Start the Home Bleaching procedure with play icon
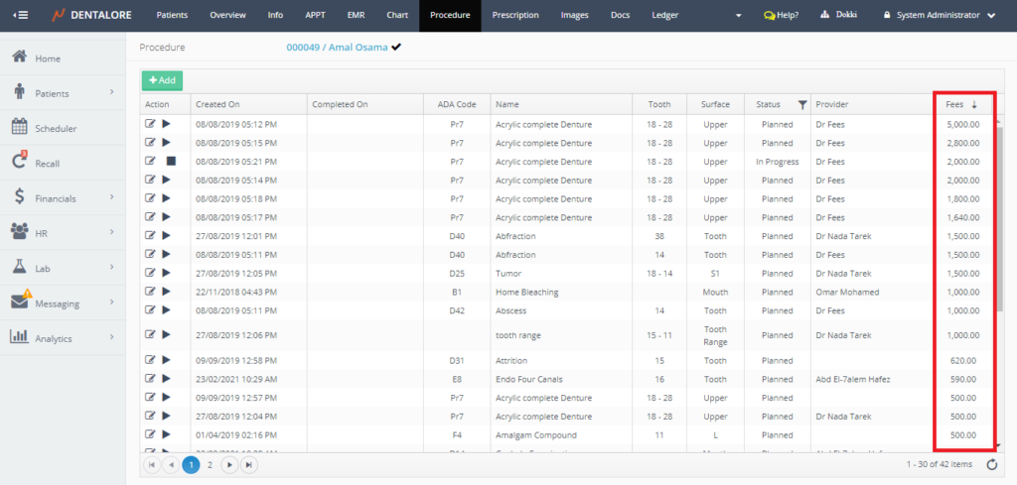 point(167,292)
